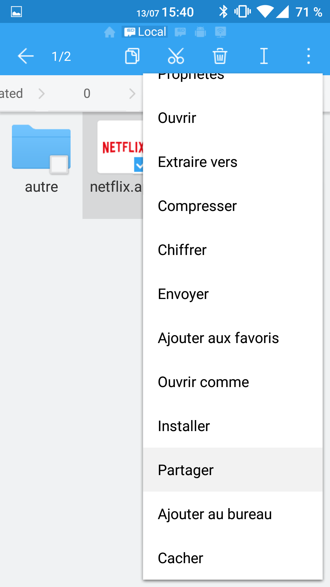Screen dimensions: 330x587
Task: Tap the '0' breadcrumb path segment
Action: (87, 94)
